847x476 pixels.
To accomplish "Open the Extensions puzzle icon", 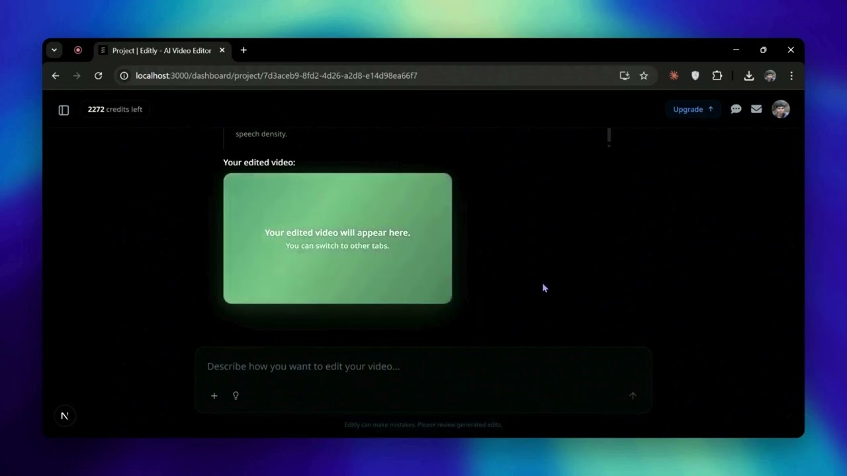I will coord(717,76).
